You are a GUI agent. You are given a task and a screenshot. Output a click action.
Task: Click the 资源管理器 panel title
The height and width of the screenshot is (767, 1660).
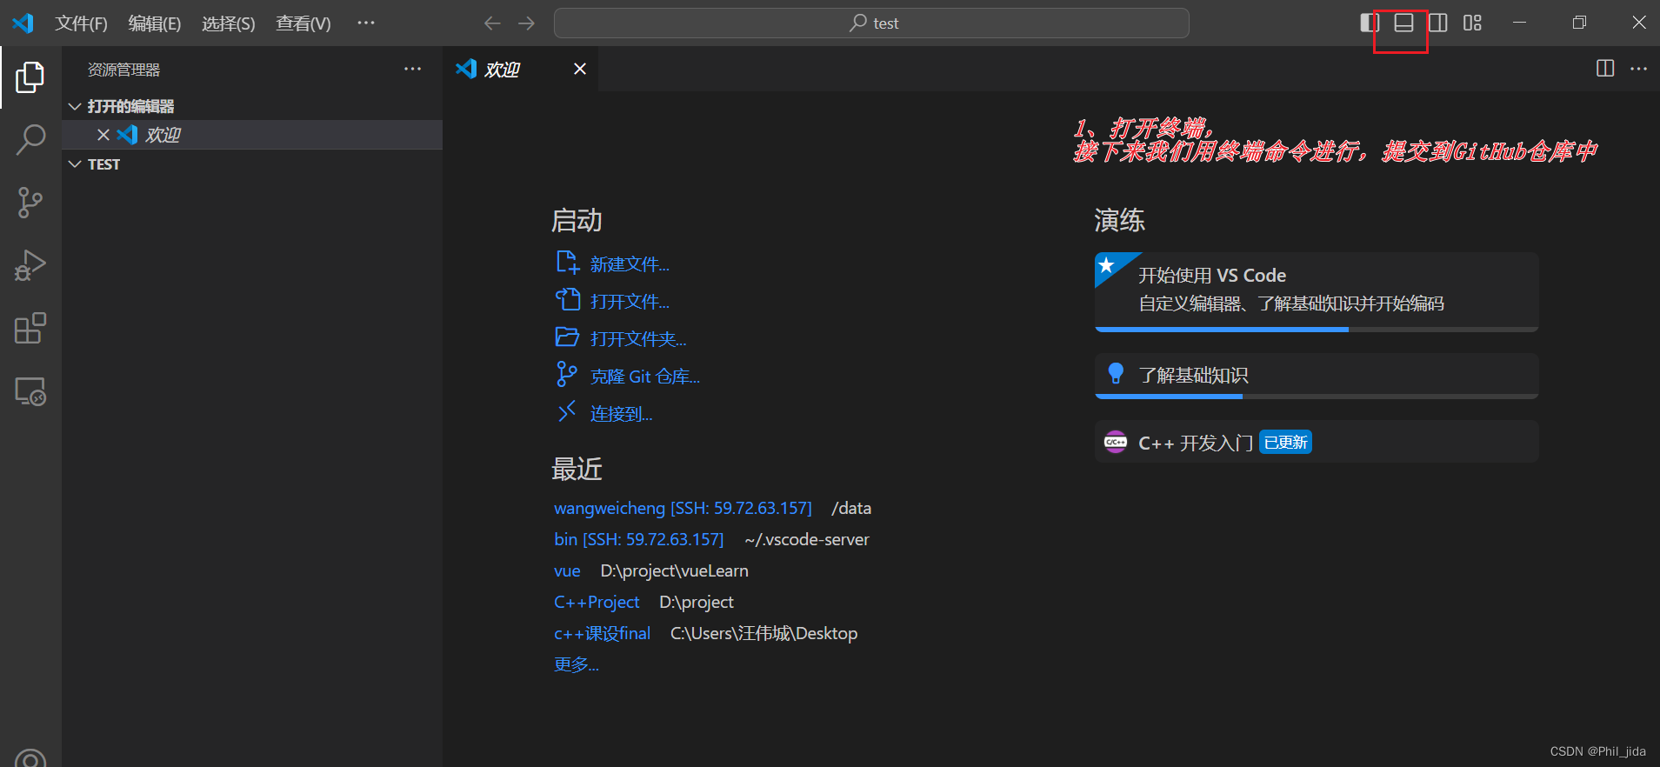(x=123, y=70)
